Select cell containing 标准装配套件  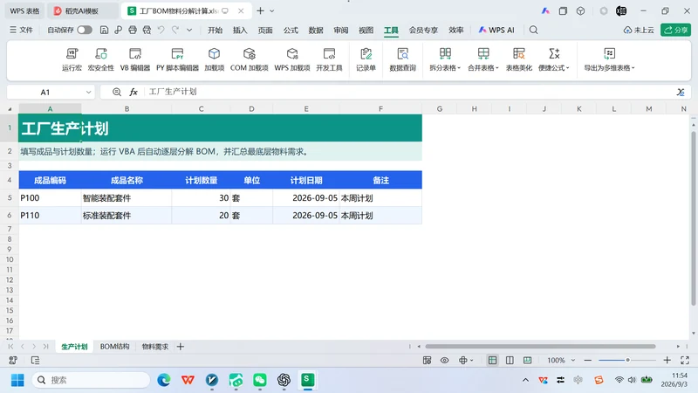127,215
